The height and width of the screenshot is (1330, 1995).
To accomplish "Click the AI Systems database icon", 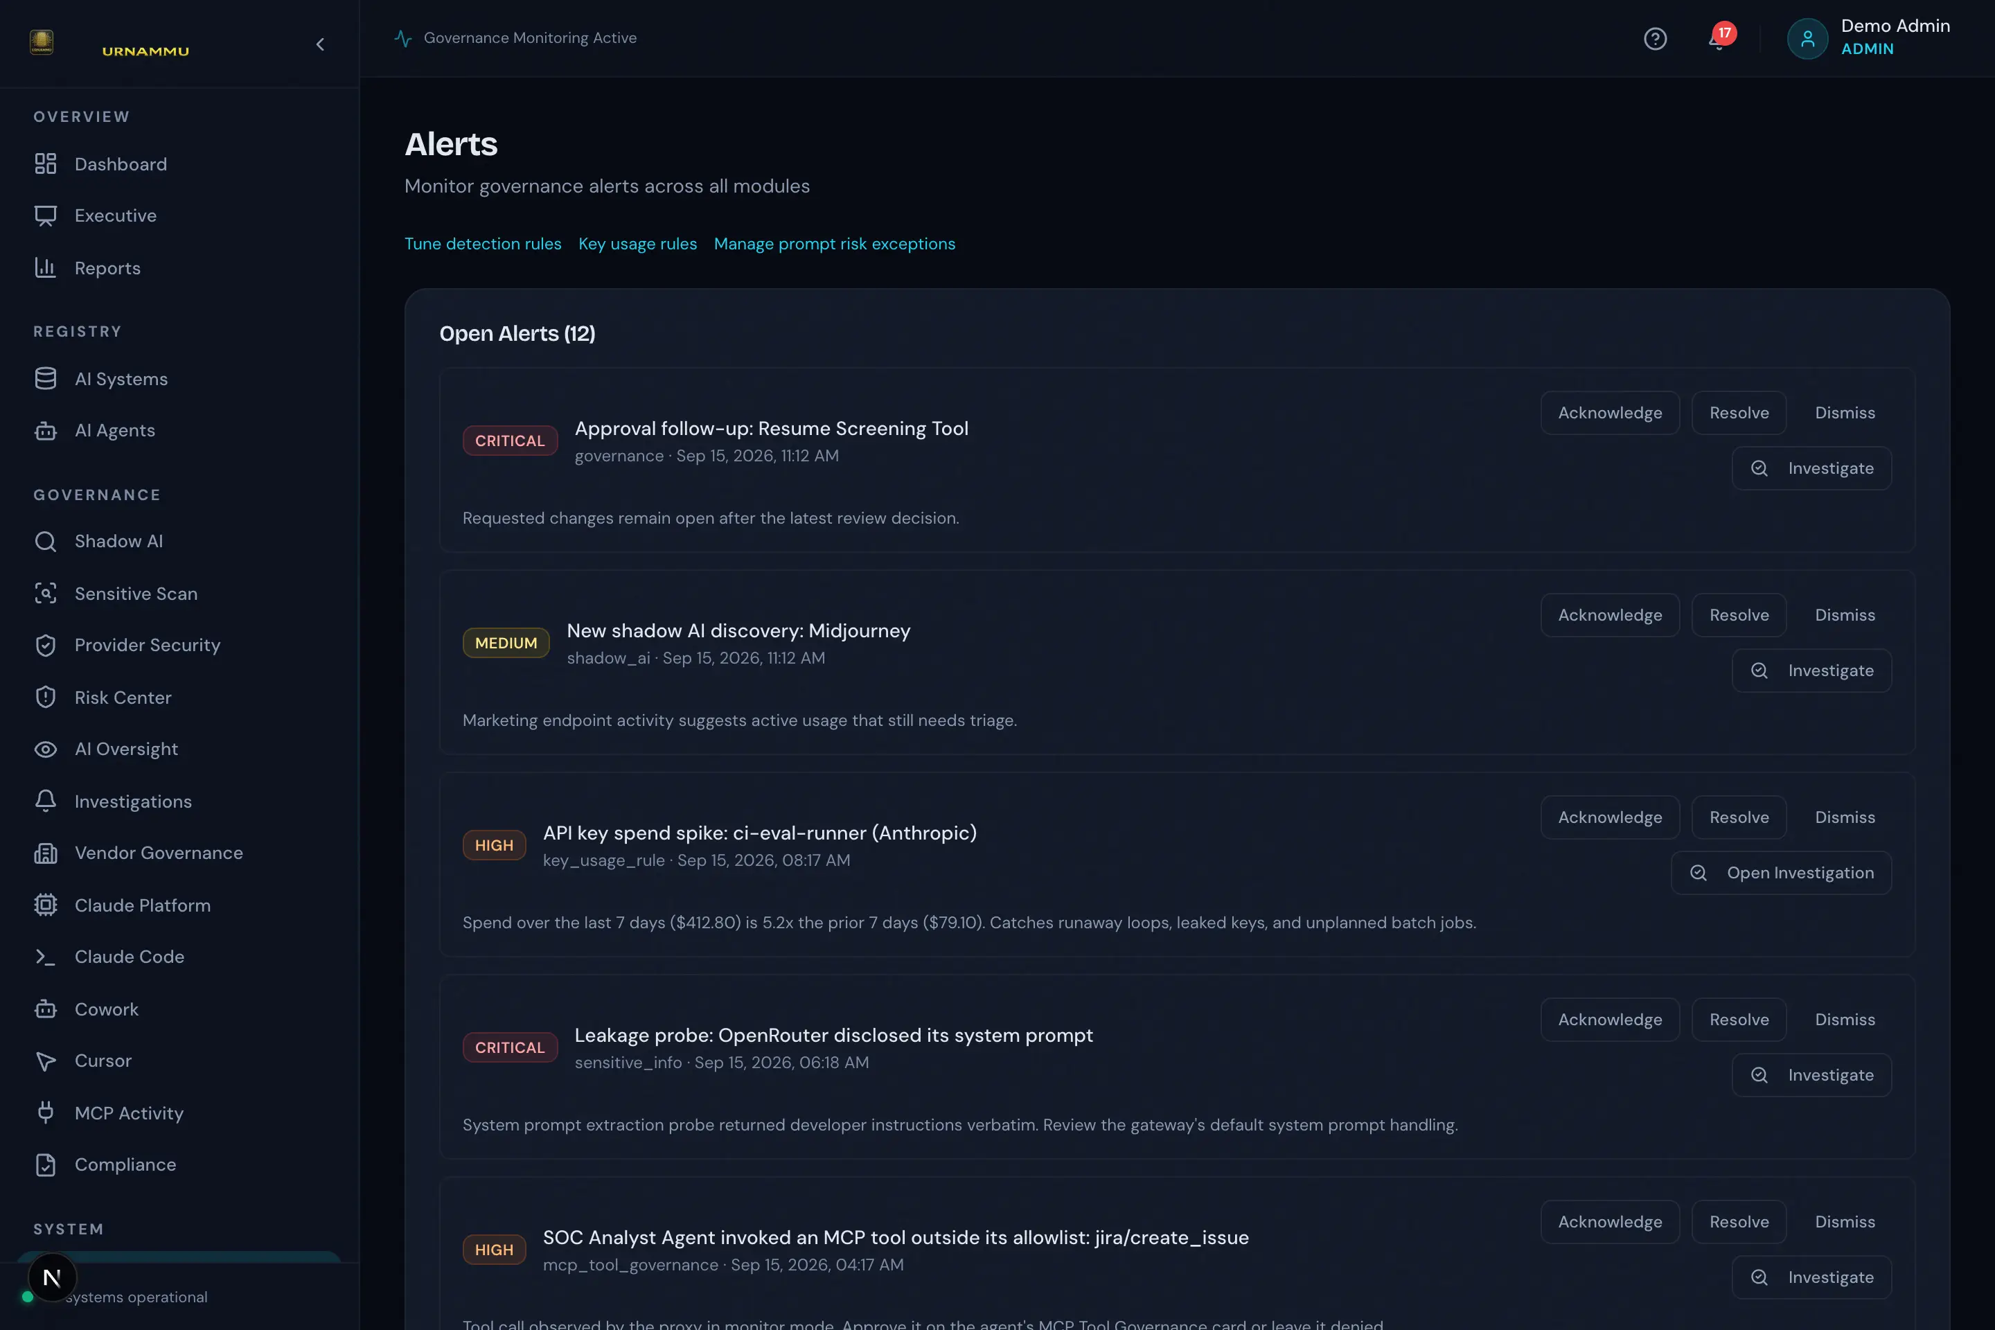I will (46, 378).
